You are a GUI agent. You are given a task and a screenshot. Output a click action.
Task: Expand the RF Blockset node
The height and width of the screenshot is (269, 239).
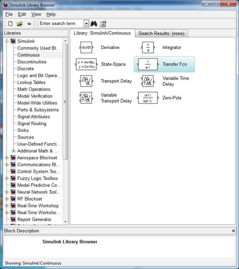pos(7,199)
